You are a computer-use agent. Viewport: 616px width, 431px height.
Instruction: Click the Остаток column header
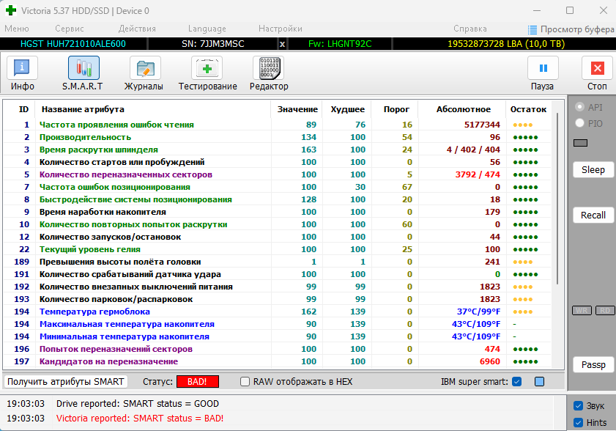(x=528, y=109)
